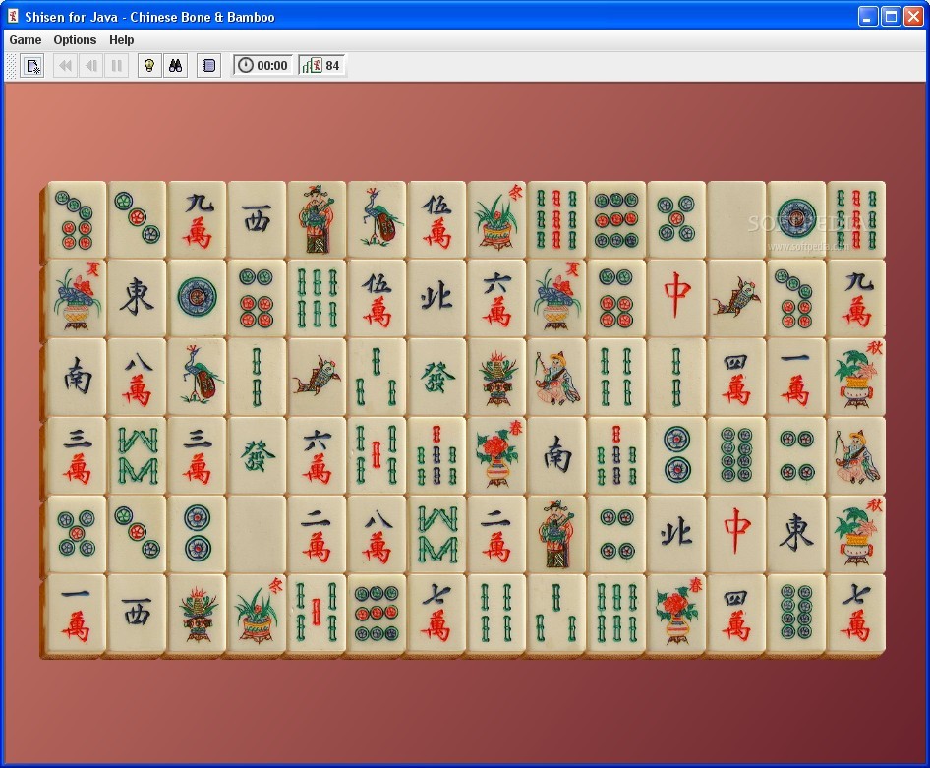Choose the 東 tile beside the summer flower
Image resolution: width=930 pixels, height=768 pixels.
137,298
